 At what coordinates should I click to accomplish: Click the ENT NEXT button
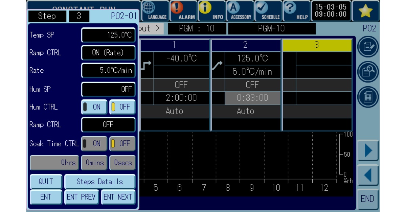click(x=118, y=197)
